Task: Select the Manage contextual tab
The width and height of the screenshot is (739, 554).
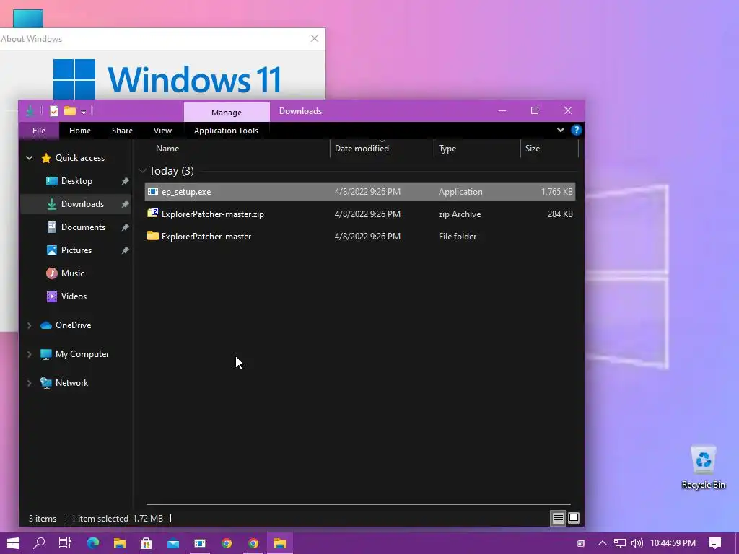Action: (x=226, y=112)
